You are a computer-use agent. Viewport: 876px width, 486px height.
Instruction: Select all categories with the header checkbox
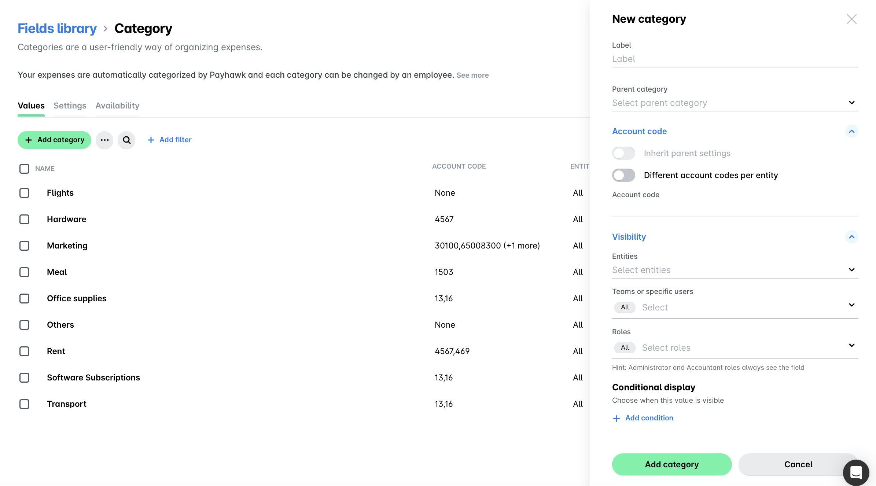[24, 169]
